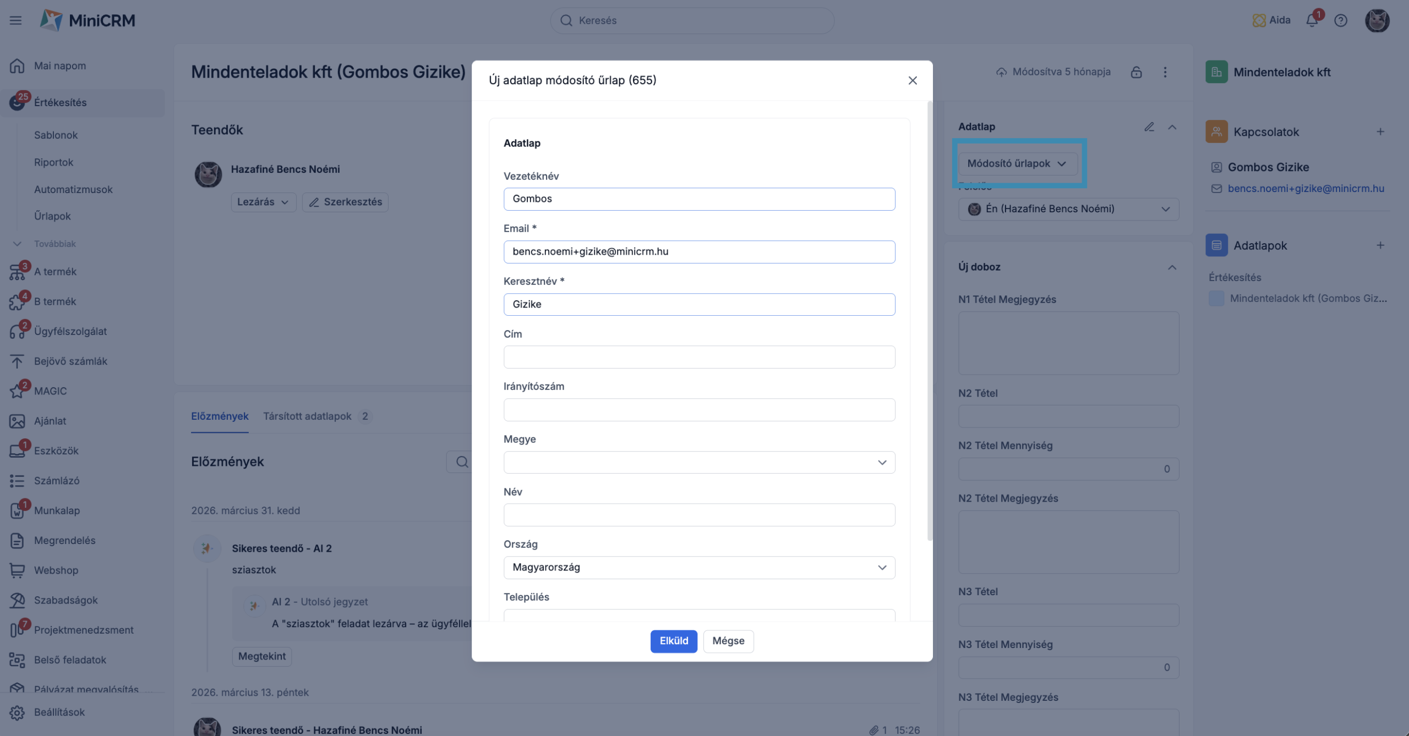The width and height of the screenshot is (1409, 736).
Task: Toggle the hamburger menu icon
Action: [15, 20]
